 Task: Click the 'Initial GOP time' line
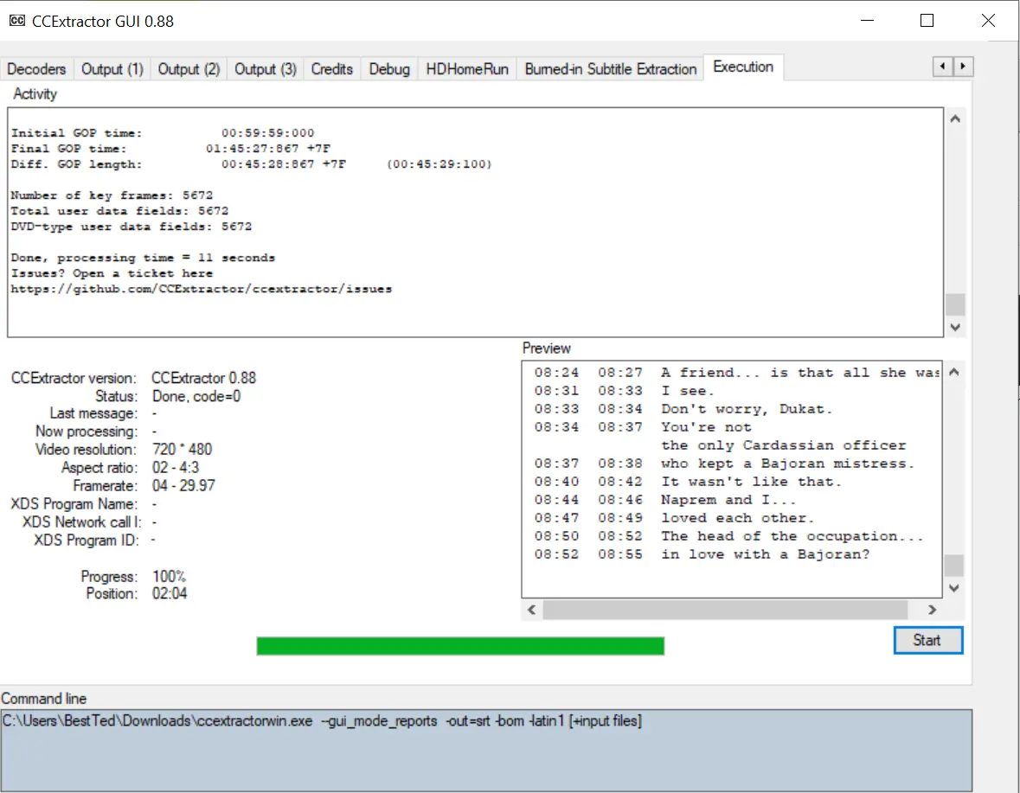(163, 133)
